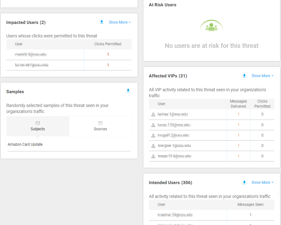Viewport: 281px width, 225px height.
Task: Expand Intended Users with Show More
Action: (x=262, y=183)
